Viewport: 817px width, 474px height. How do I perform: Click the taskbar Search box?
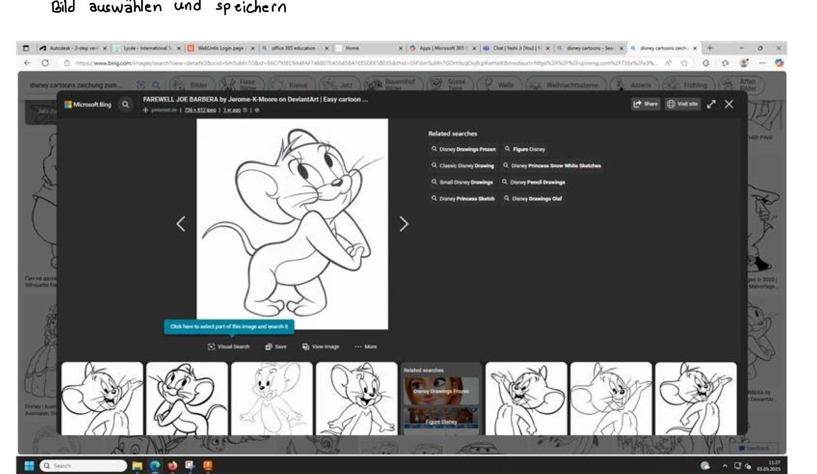pos(83,465)
